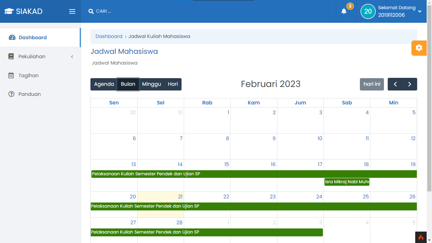Click date number 26
This screenshot has width=432, height=243.
[x=412, y=196]
